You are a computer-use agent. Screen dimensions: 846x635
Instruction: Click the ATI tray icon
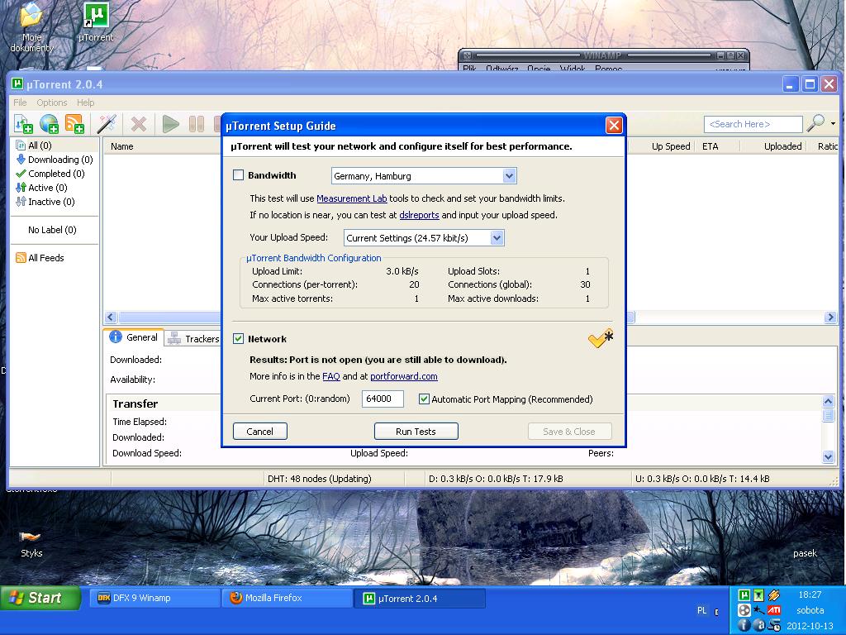(x=773, y=610)
